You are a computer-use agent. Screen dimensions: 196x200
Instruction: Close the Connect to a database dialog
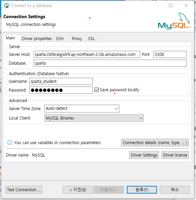point(186,5)
